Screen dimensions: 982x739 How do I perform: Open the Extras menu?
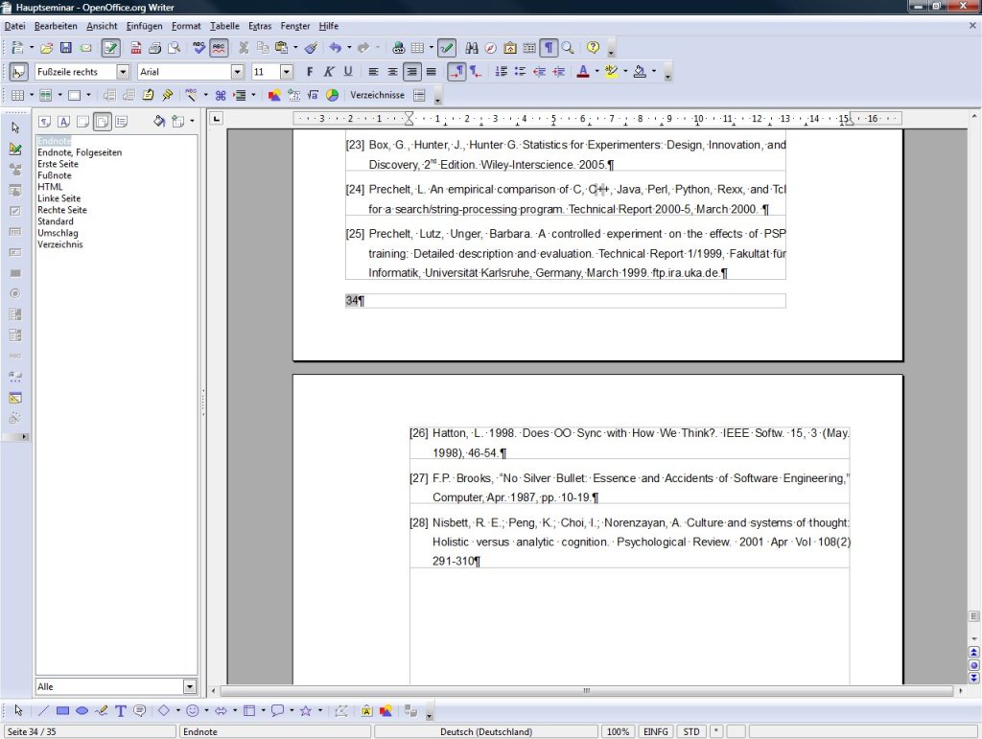[260, 26]
